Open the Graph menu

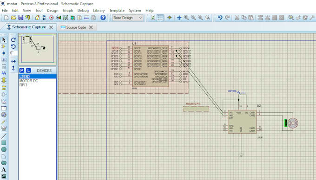68,11
